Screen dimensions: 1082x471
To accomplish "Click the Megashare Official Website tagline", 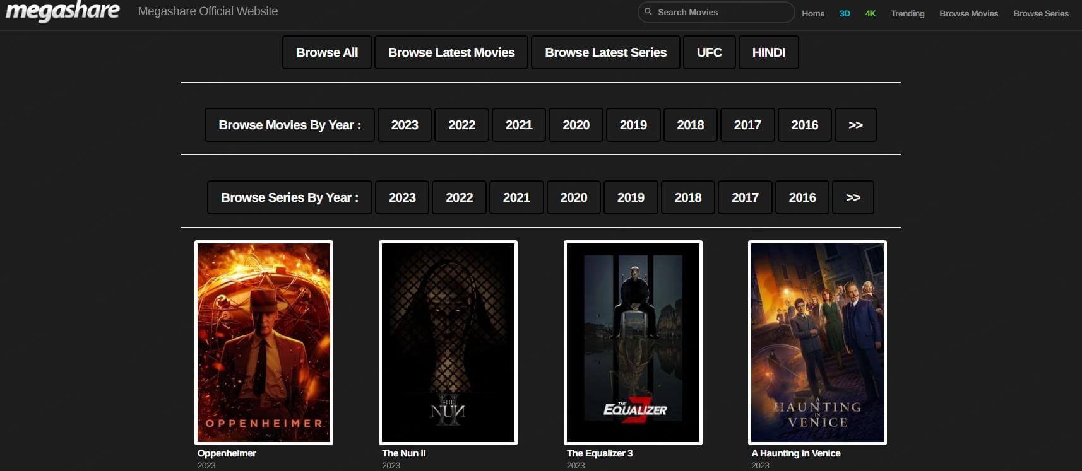I will [208, 11].
